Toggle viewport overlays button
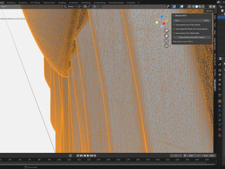This screenshot has height=169, width=225. pyautogui.click(x=182, y=7)
